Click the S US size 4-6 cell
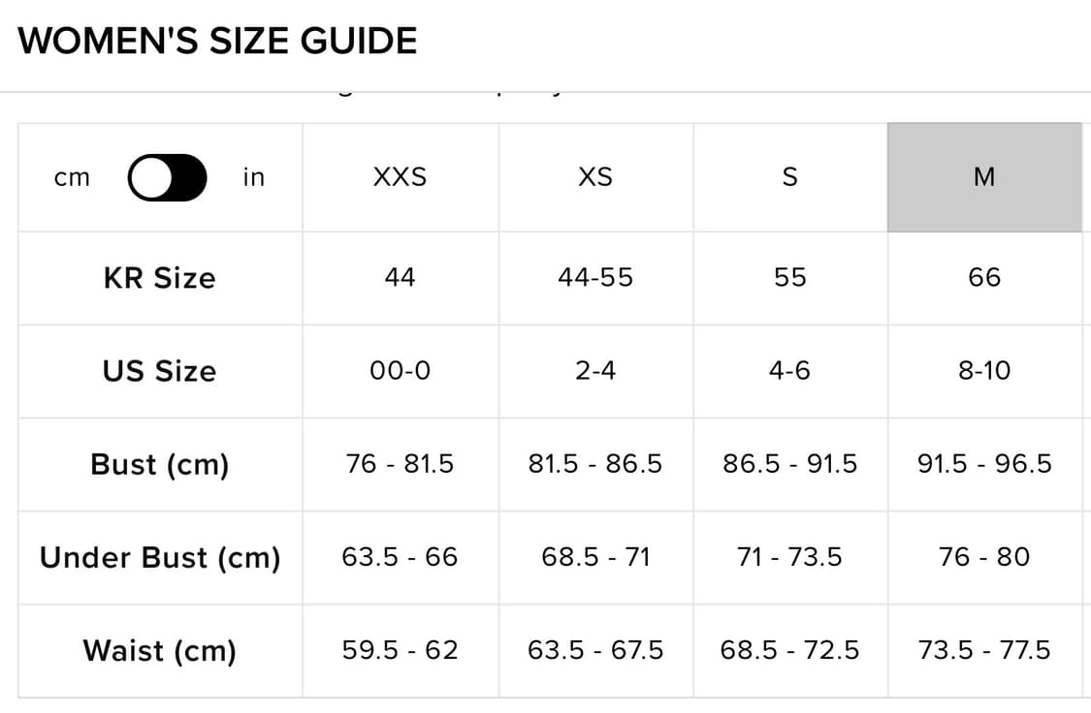 [x=790, y=371]
